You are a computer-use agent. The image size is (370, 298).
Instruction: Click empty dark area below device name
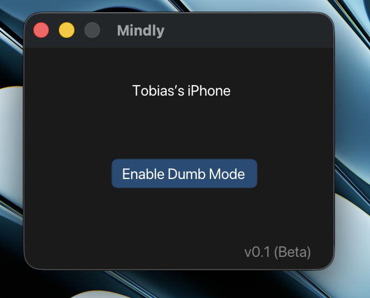[181, 127]
